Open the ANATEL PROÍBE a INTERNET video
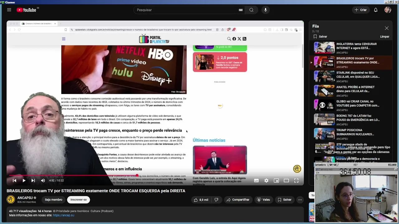This screenshot has width=399, height=224. tap(351, 91)
